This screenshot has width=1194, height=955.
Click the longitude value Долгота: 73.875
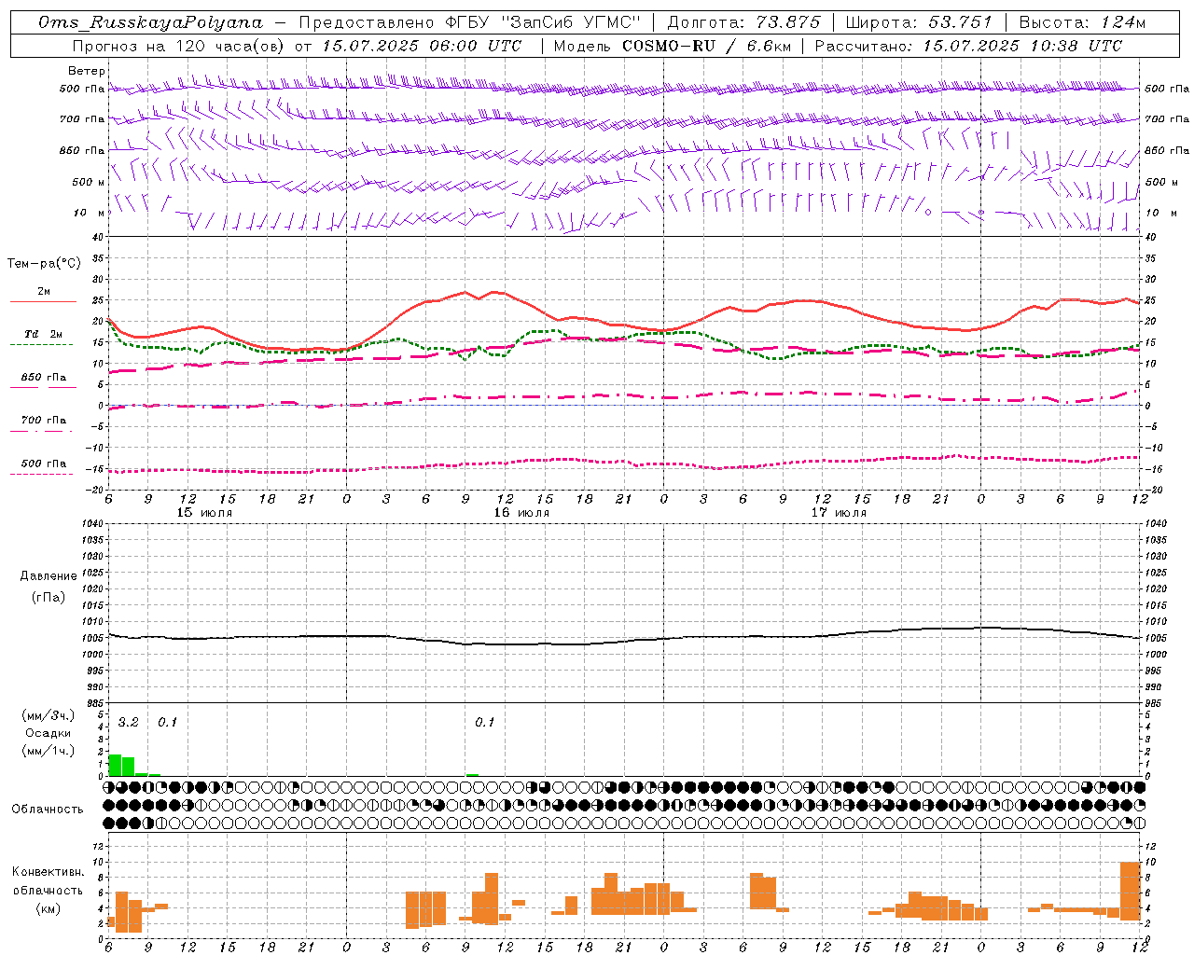click(x=744, y=22)
